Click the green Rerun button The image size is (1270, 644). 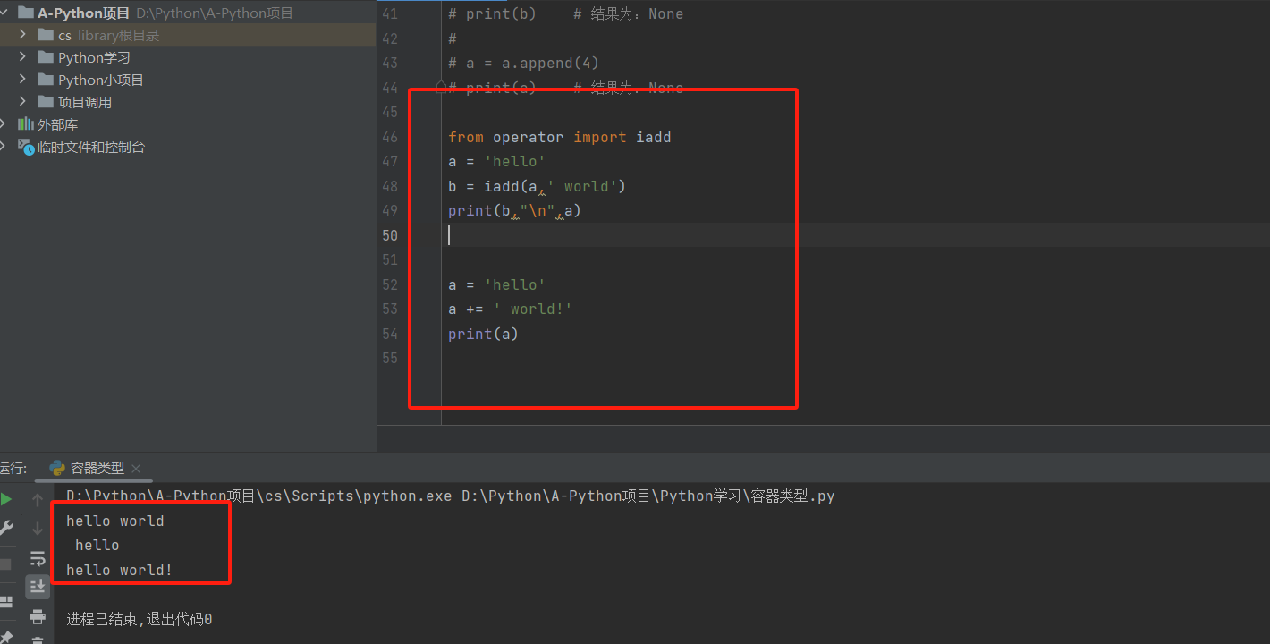[x=6, y=499]
